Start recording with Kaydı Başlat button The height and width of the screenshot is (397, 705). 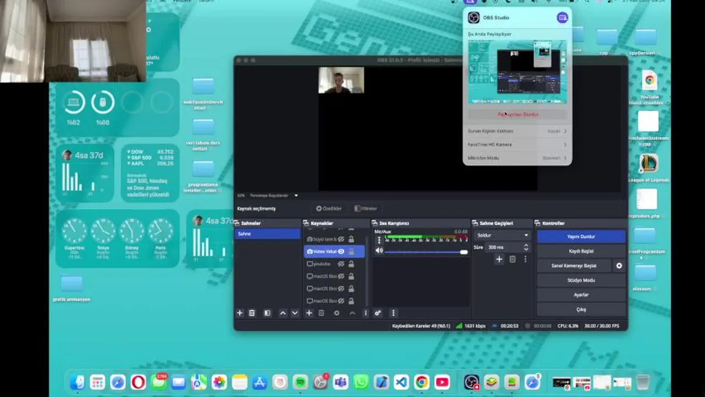pos(581,251)
